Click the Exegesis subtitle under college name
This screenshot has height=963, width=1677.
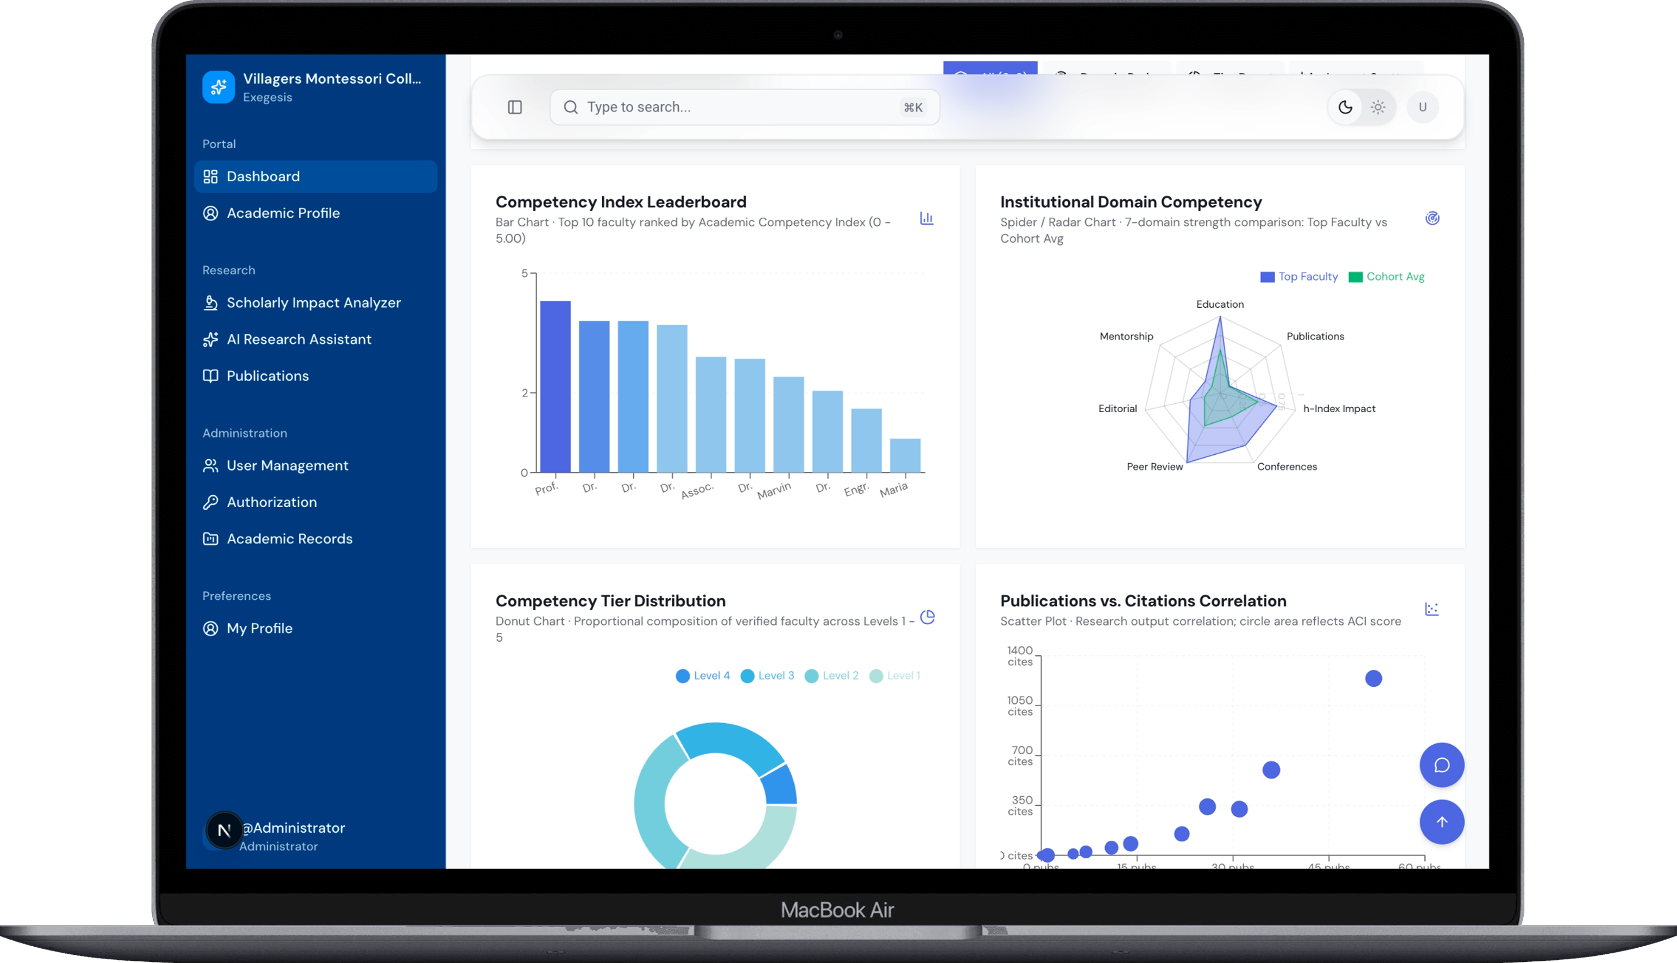[x=267, y=97]
